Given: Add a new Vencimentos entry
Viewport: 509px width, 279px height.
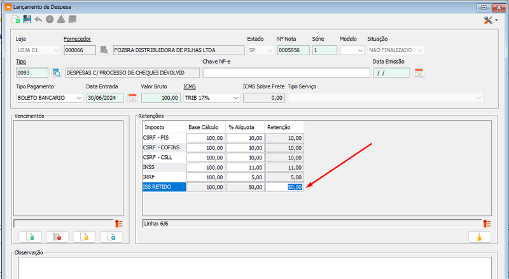Looking at the screenshot, I should (x=30, y=237).
